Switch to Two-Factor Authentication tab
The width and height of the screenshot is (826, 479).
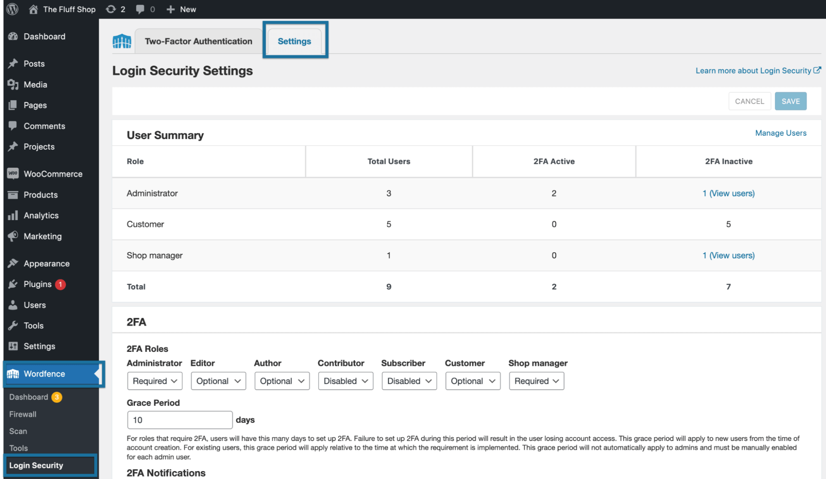(198, 41)
